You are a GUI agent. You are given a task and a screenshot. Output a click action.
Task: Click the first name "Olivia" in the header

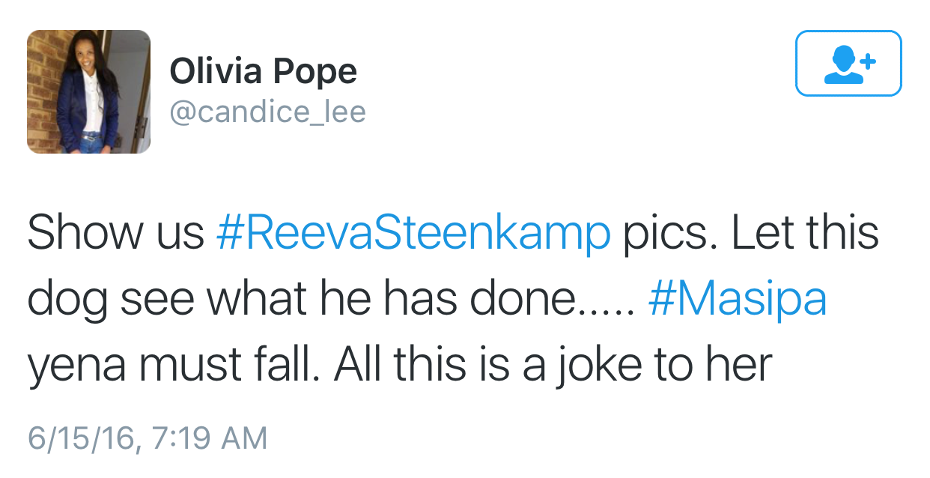(216, 71)
